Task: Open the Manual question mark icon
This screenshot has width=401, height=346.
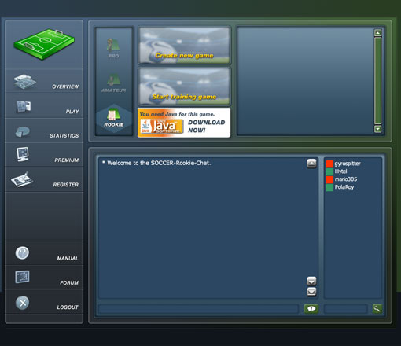Action: click(x=22, y=253)
